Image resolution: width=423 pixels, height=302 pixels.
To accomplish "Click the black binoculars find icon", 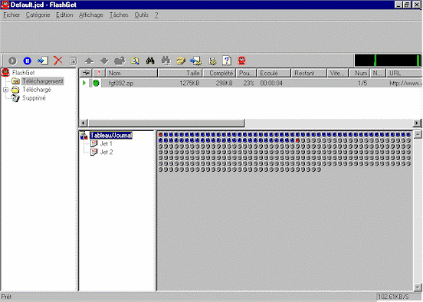I will pyautogui.click(x=150, y=61).
